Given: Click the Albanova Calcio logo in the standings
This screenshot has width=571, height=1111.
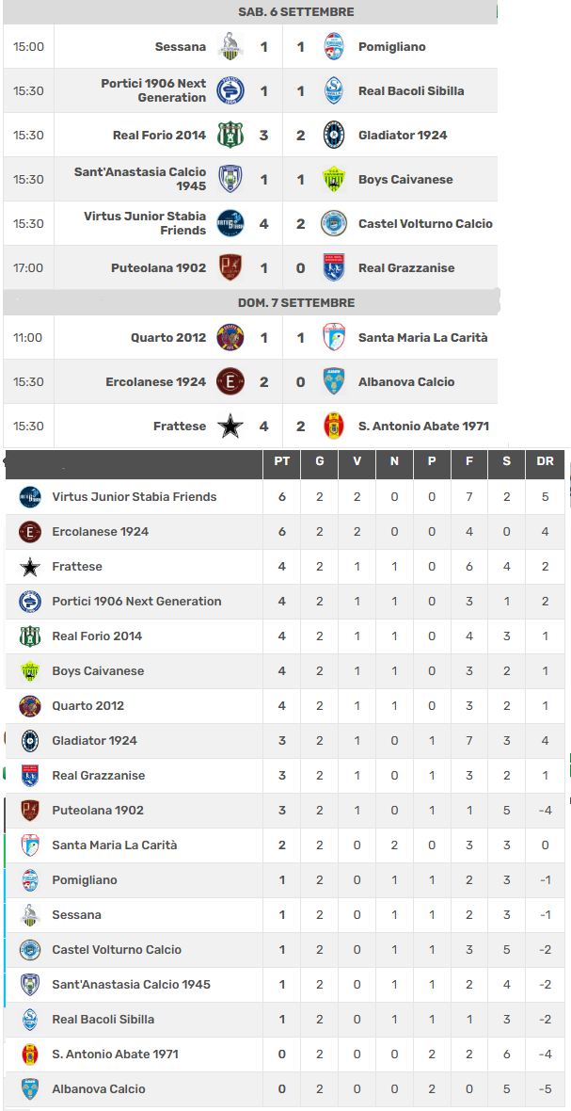Looking at the screenshot, I should pos(30,1089).
